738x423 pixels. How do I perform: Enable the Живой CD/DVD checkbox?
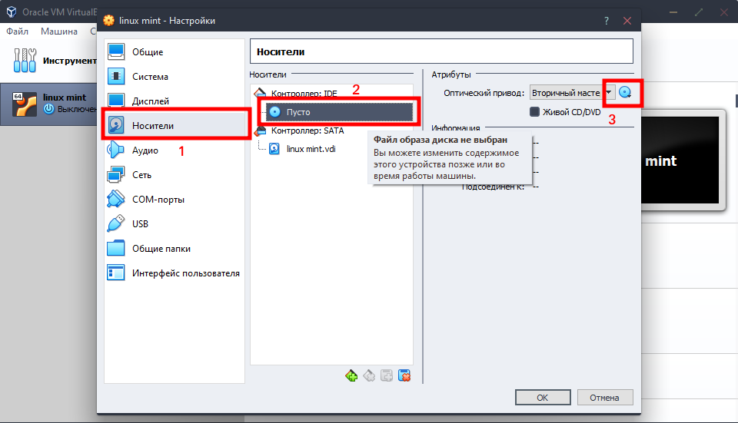coord(535,112)
